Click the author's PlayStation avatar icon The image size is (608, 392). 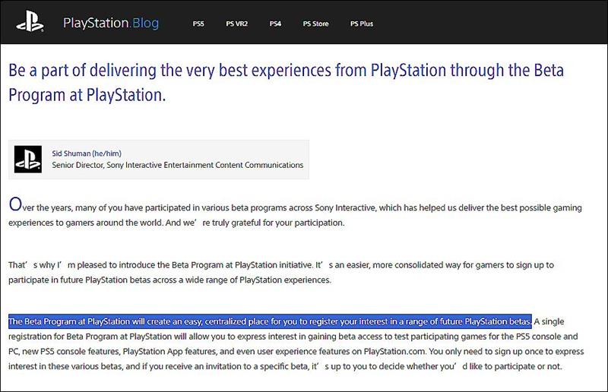coord(30,159)
